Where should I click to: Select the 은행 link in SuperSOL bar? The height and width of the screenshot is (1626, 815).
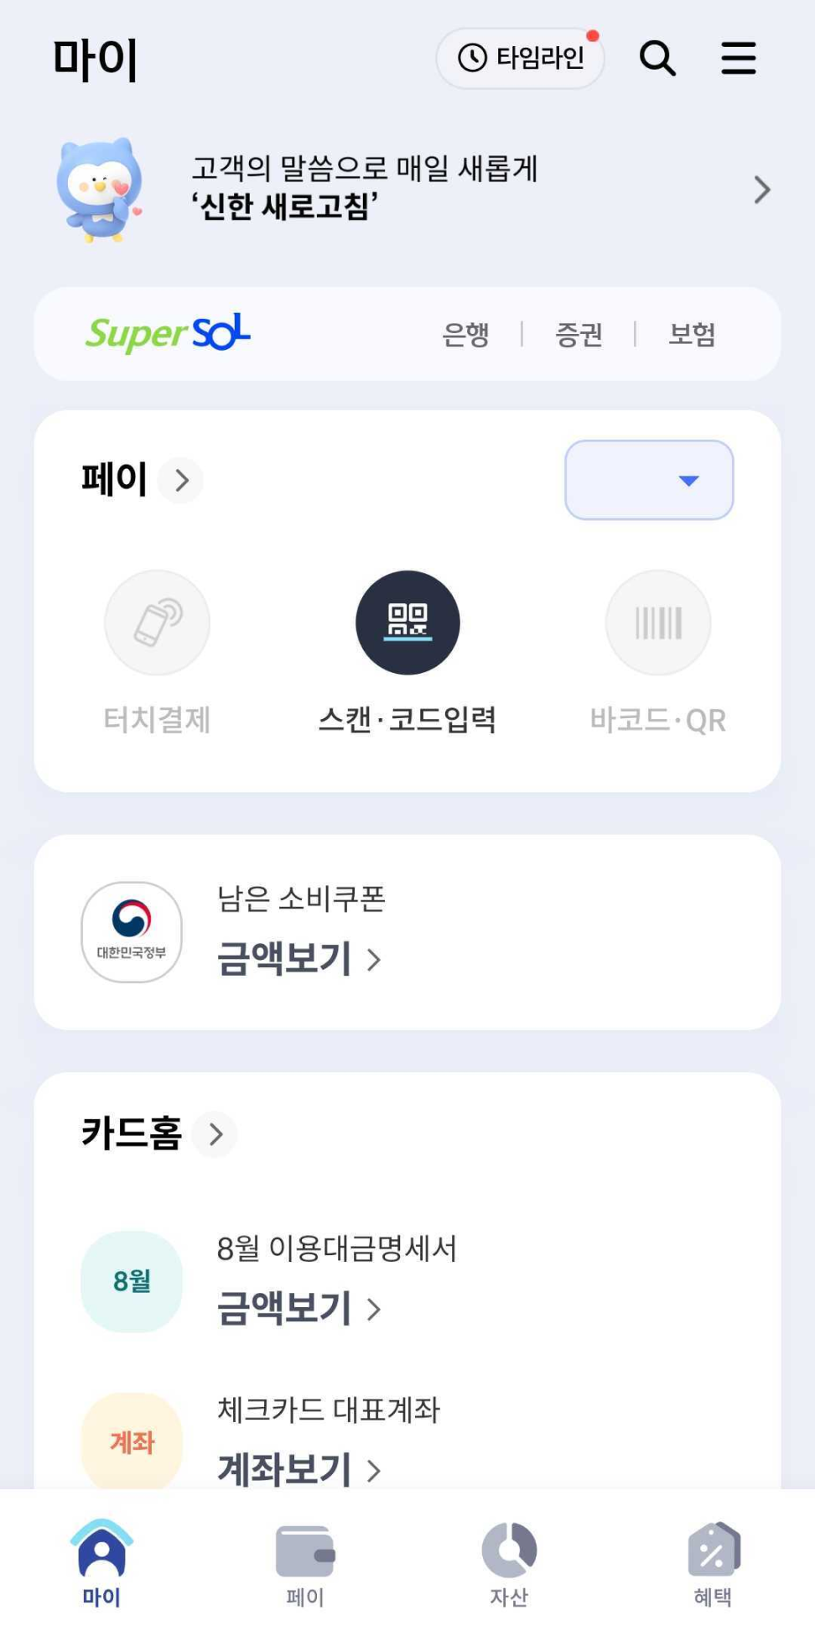point(465,334)
